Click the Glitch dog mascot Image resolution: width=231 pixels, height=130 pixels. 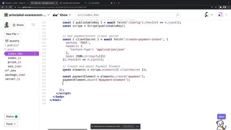221,125
